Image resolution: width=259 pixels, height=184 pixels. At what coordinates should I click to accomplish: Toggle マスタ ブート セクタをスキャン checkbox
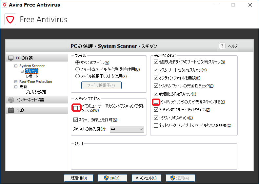156,70
